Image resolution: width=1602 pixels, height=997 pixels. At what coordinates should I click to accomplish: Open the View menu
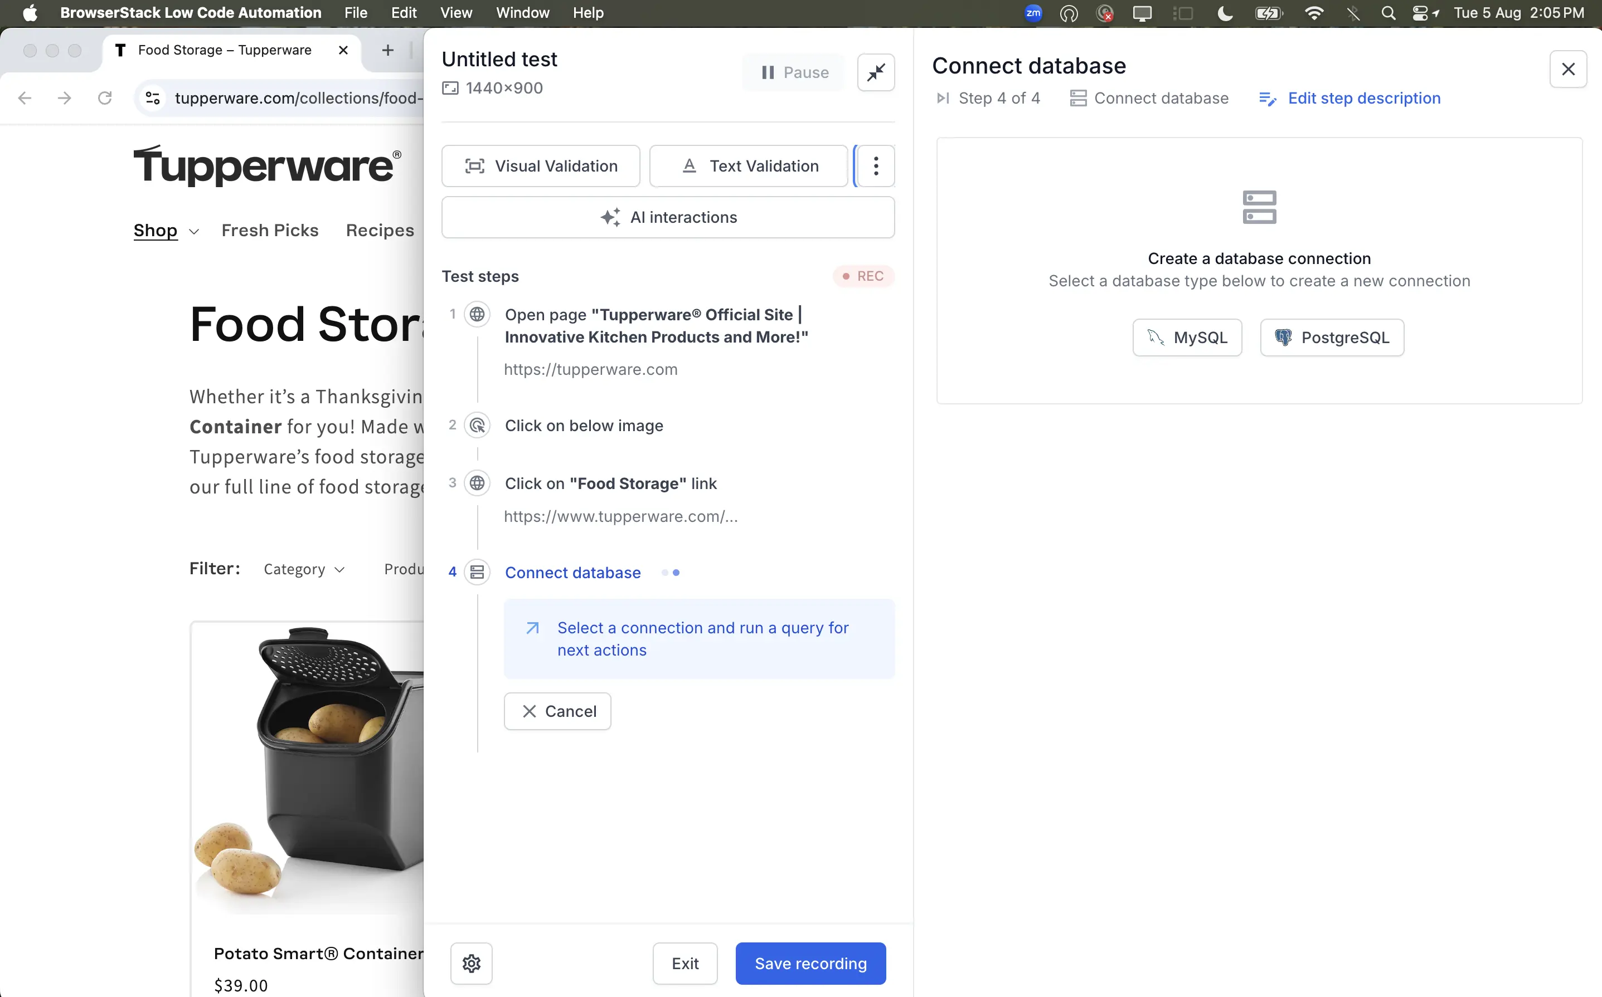pos(455,13)
